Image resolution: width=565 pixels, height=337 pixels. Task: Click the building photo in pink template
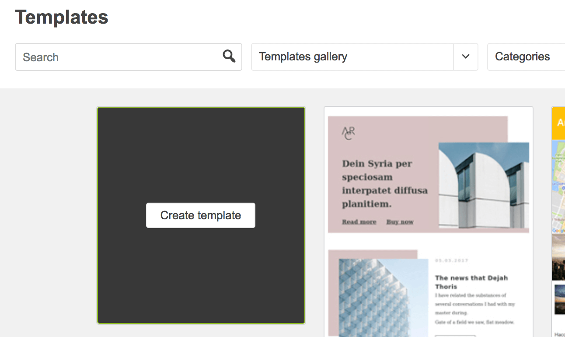484,186
